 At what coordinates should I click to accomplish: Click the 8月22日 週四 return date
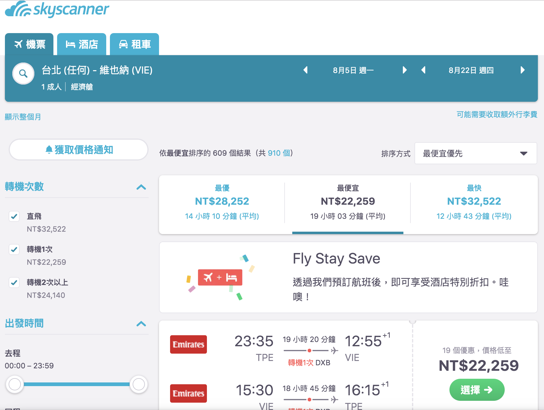(x=471, y=70)
